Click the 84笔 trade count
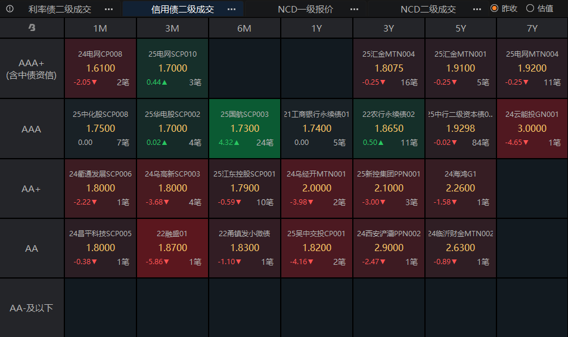 click(x=481, y=143)
